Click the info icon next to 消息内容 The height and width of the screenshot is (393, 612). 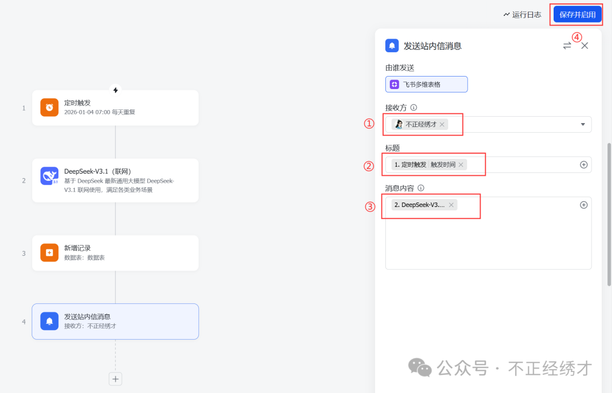(420, 188)
